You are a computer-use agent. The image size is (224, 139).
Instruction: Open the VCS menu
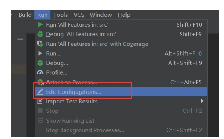(79, 15)
